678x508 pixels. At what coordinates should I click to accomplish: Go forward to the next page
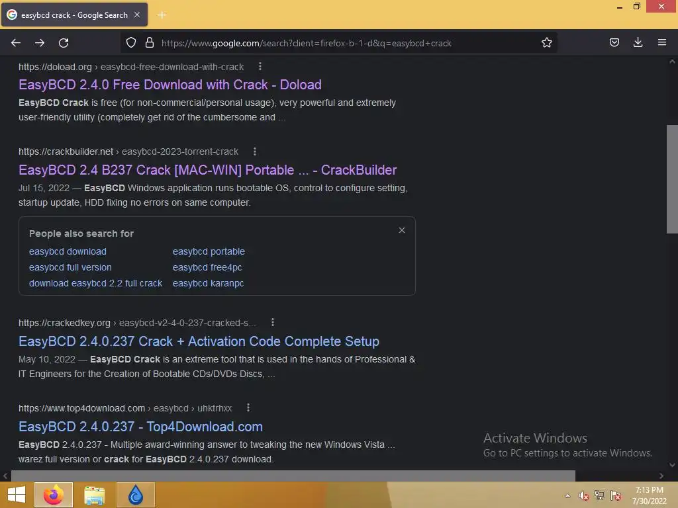(x=40, y=43)
